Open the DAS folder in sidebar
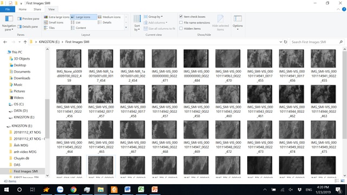The width and height of the screenshot is (347, 195). coord(17,165)
